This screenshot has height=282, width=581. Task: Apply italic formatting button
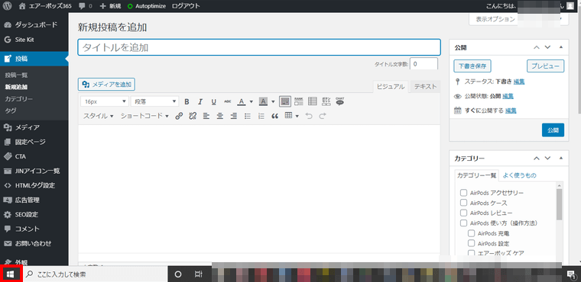(200, 101)
